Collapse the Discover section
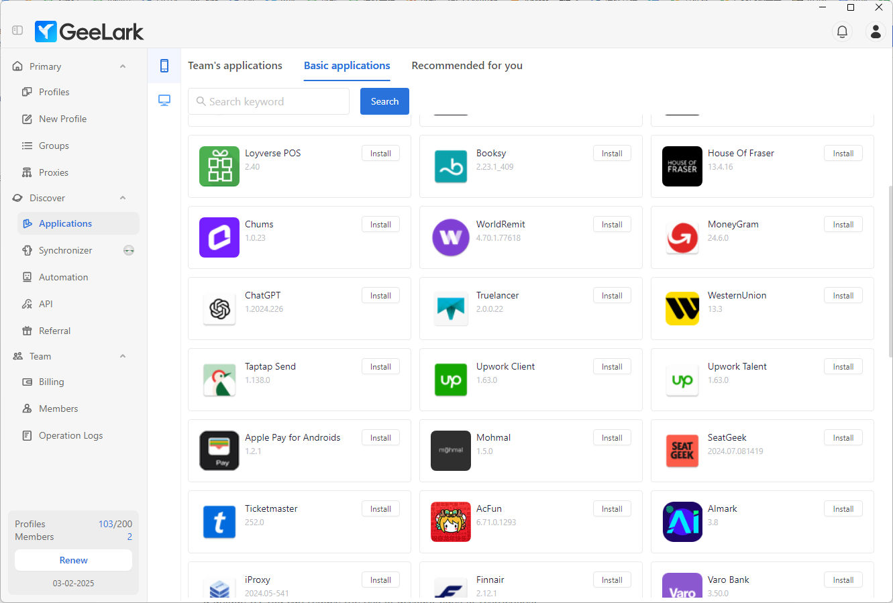This screenshot has width=893, height=603. [x=123, y=198]
